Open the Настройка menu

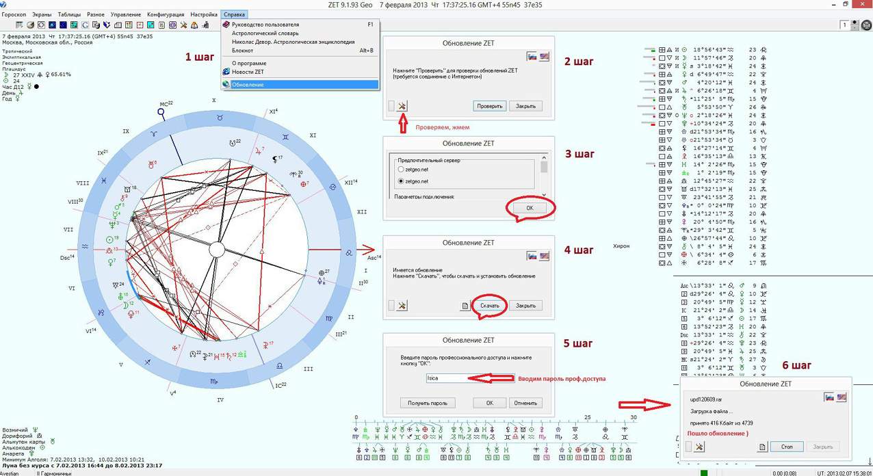204,14
